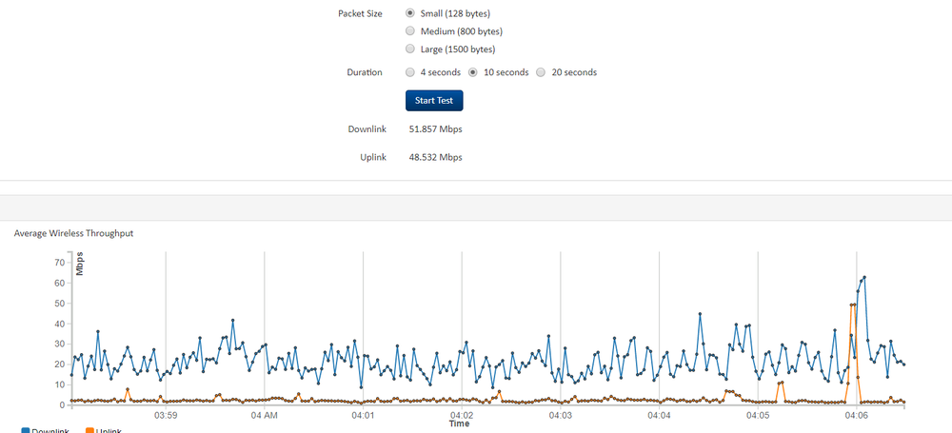Image resolution: width=952 pixels, height=433 pixels.
Task: Click the Start Test button
Action: point(434,100)
